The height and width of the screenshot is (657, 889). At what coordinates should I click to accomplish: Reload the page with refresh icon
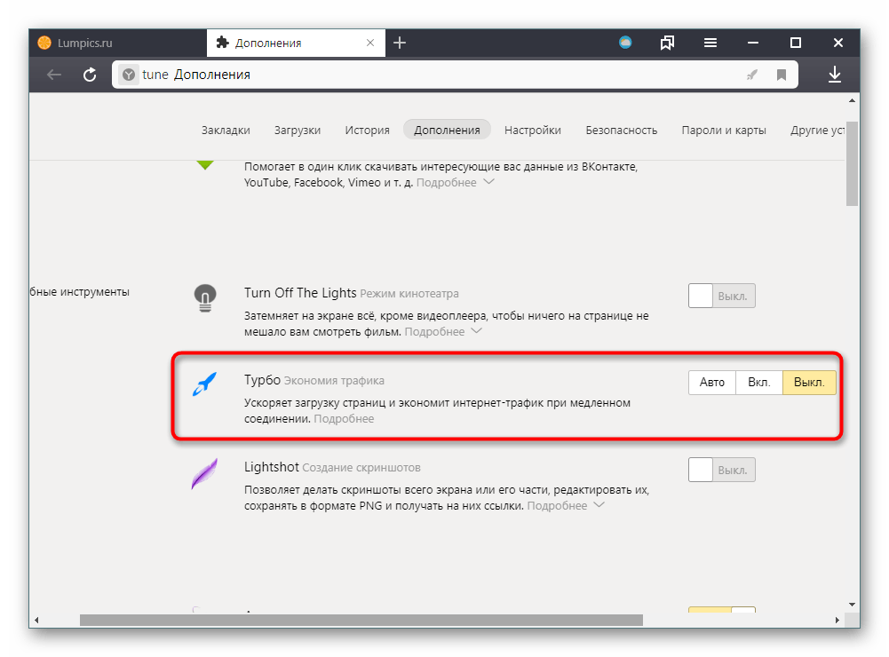pos(90,75)
